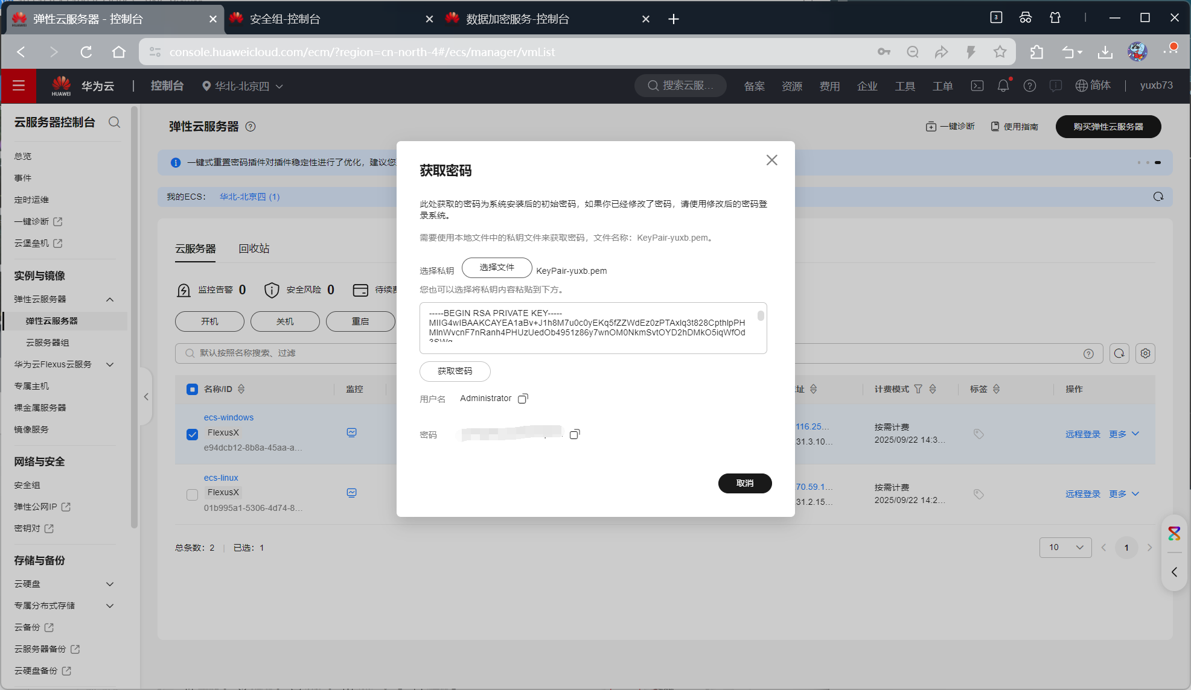Refresh the server list icon
Screen dimensions: 1191x690
pos(1119,353)
